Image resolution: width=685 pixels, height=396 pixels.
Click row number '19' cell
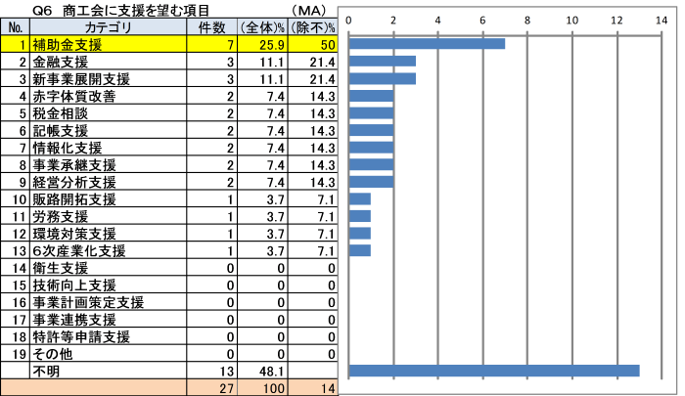click(x=16, y=354)
